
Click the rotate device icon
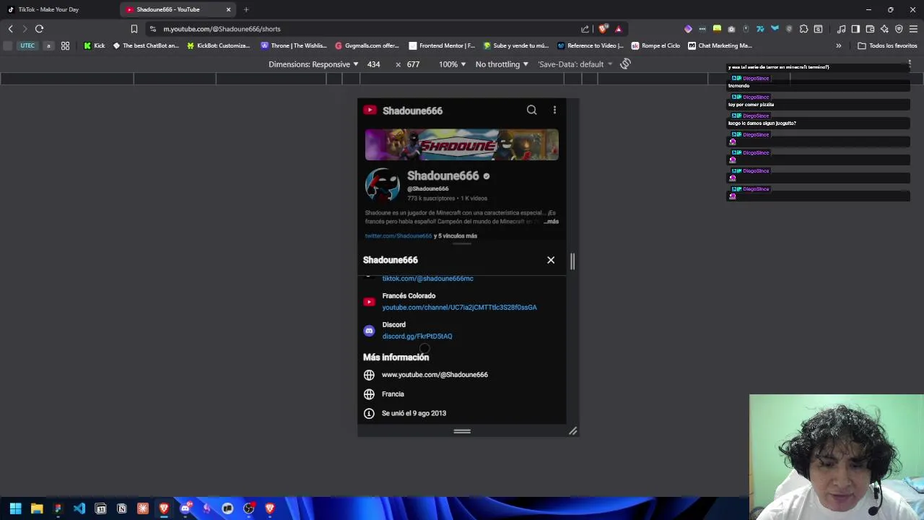pos(625,64)
